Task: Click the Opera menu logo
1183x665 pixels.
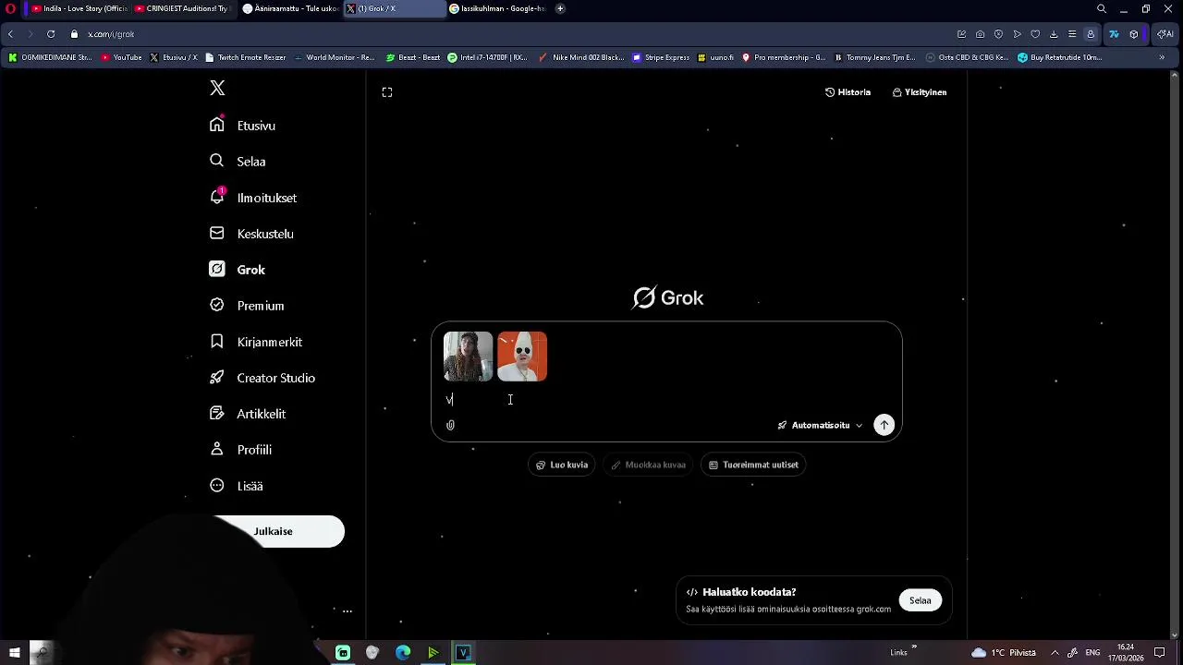Action: pos(10,8)
